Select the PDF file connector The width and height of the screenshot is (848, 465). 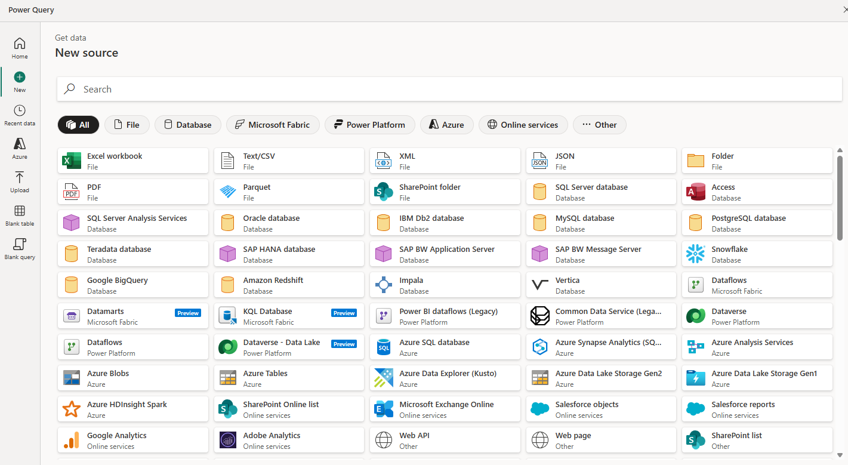tap(132, 191)
